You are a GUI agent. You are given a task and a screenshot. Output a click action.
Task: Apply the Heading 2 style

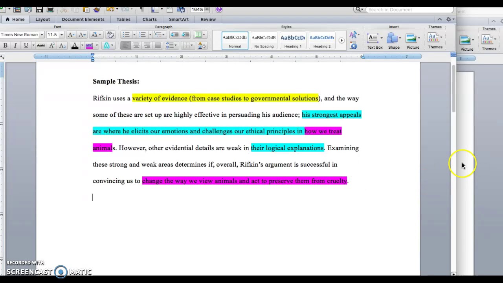[x=322, y=40]
